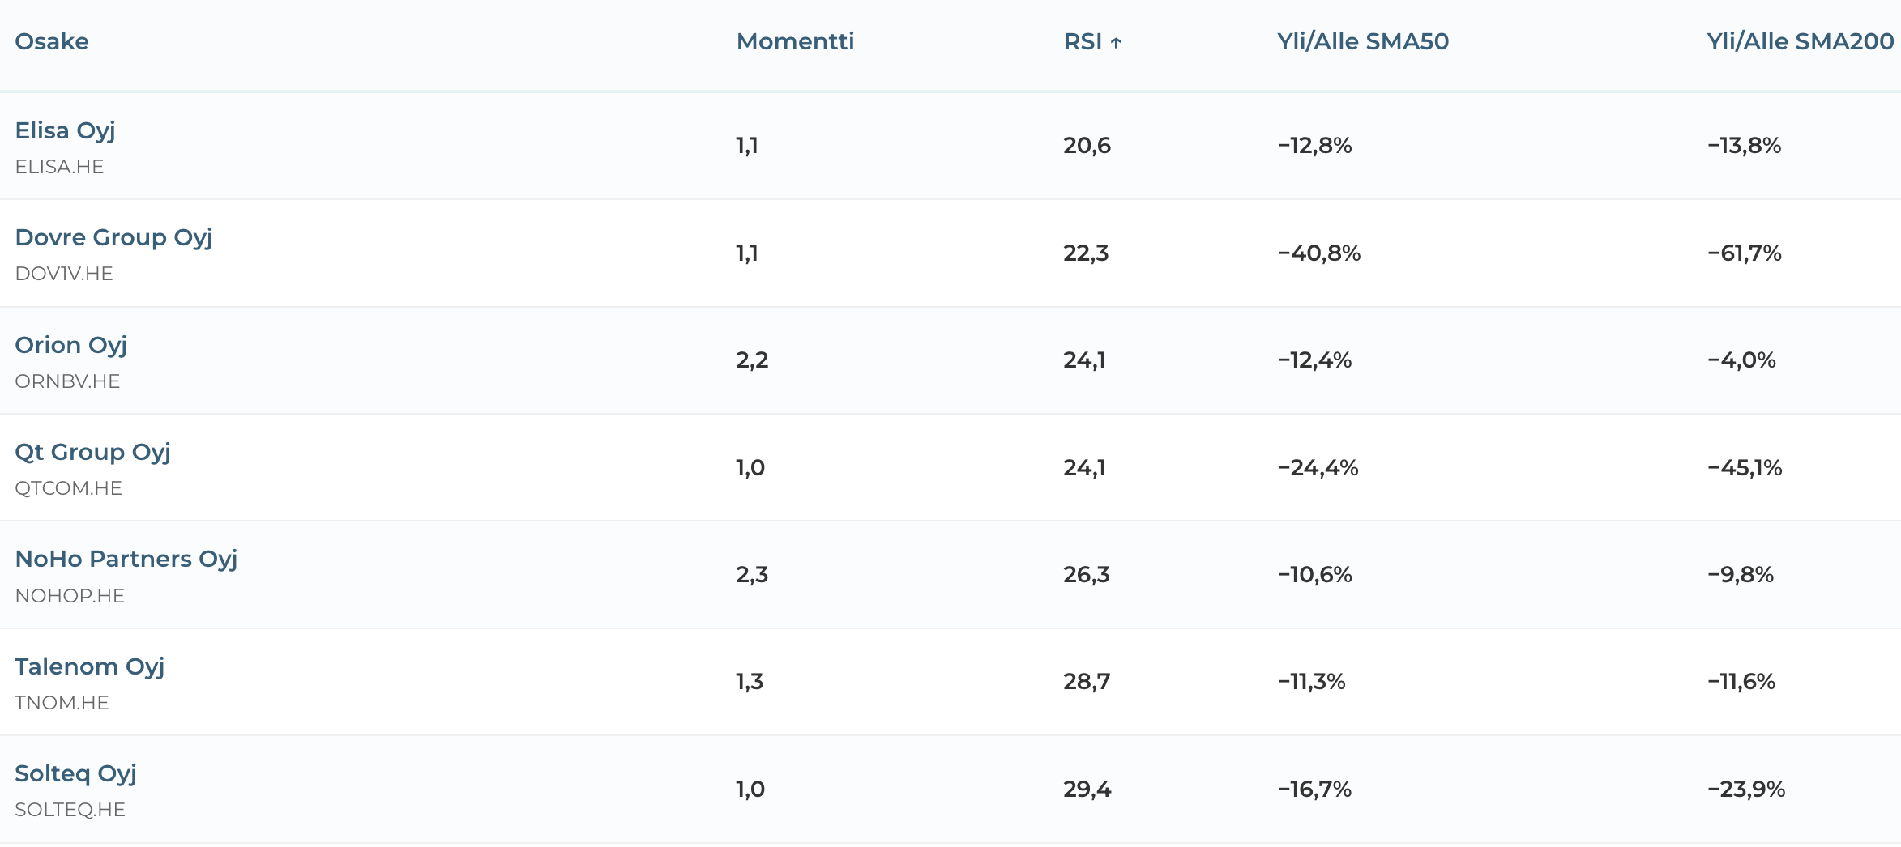Sort by Yli/Alle SMA200 column header

[1800, 41]
